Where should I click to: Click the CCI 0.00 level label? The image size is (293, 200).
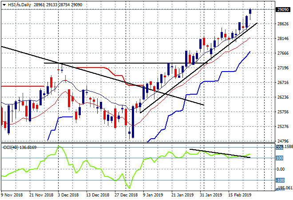(281, 169)
